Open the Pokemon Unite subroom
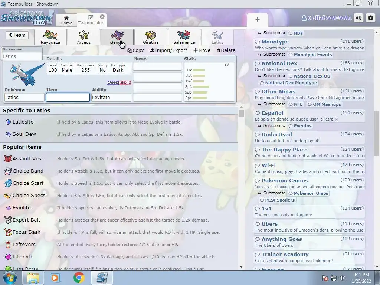This screenshot has height=285, width=380. point(308,193)
